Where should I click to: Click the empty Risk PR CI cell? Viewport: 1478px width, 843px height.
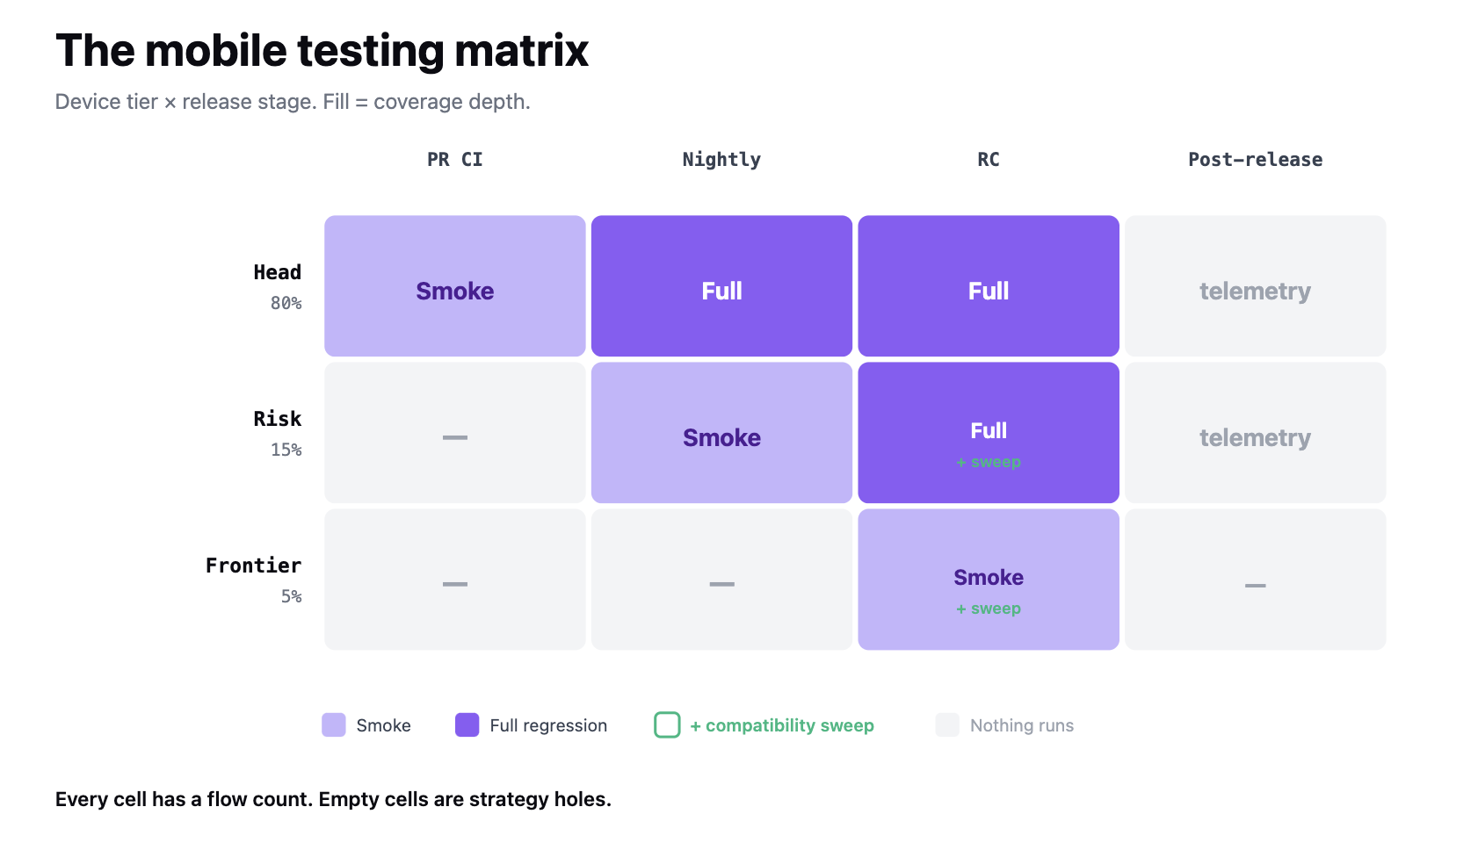pos(455,433)
